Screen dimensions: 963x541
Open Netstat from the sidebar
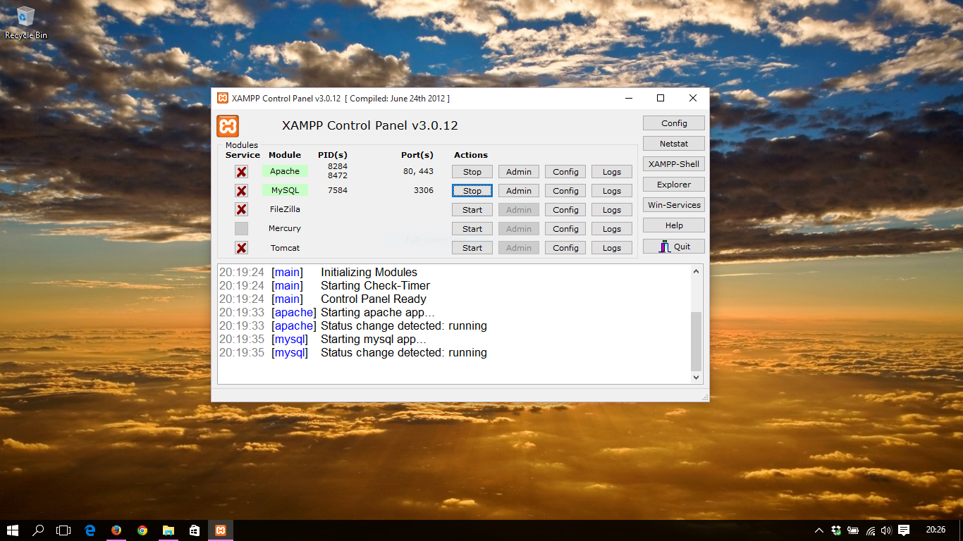coord(674,144)
